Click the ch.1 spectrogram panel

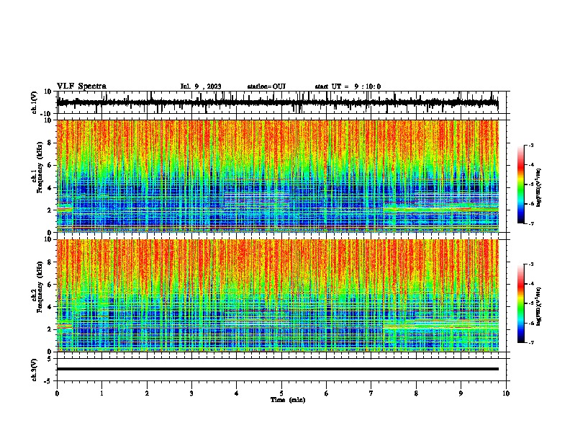pyautogui.click(x=277, y=176)
